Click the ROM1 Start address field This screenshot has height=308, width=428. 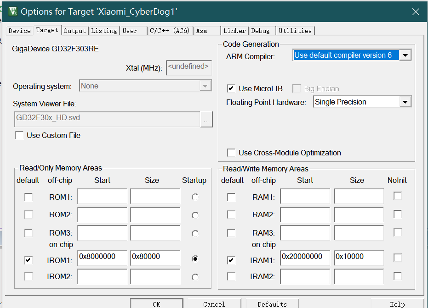(x=103, y=196)
